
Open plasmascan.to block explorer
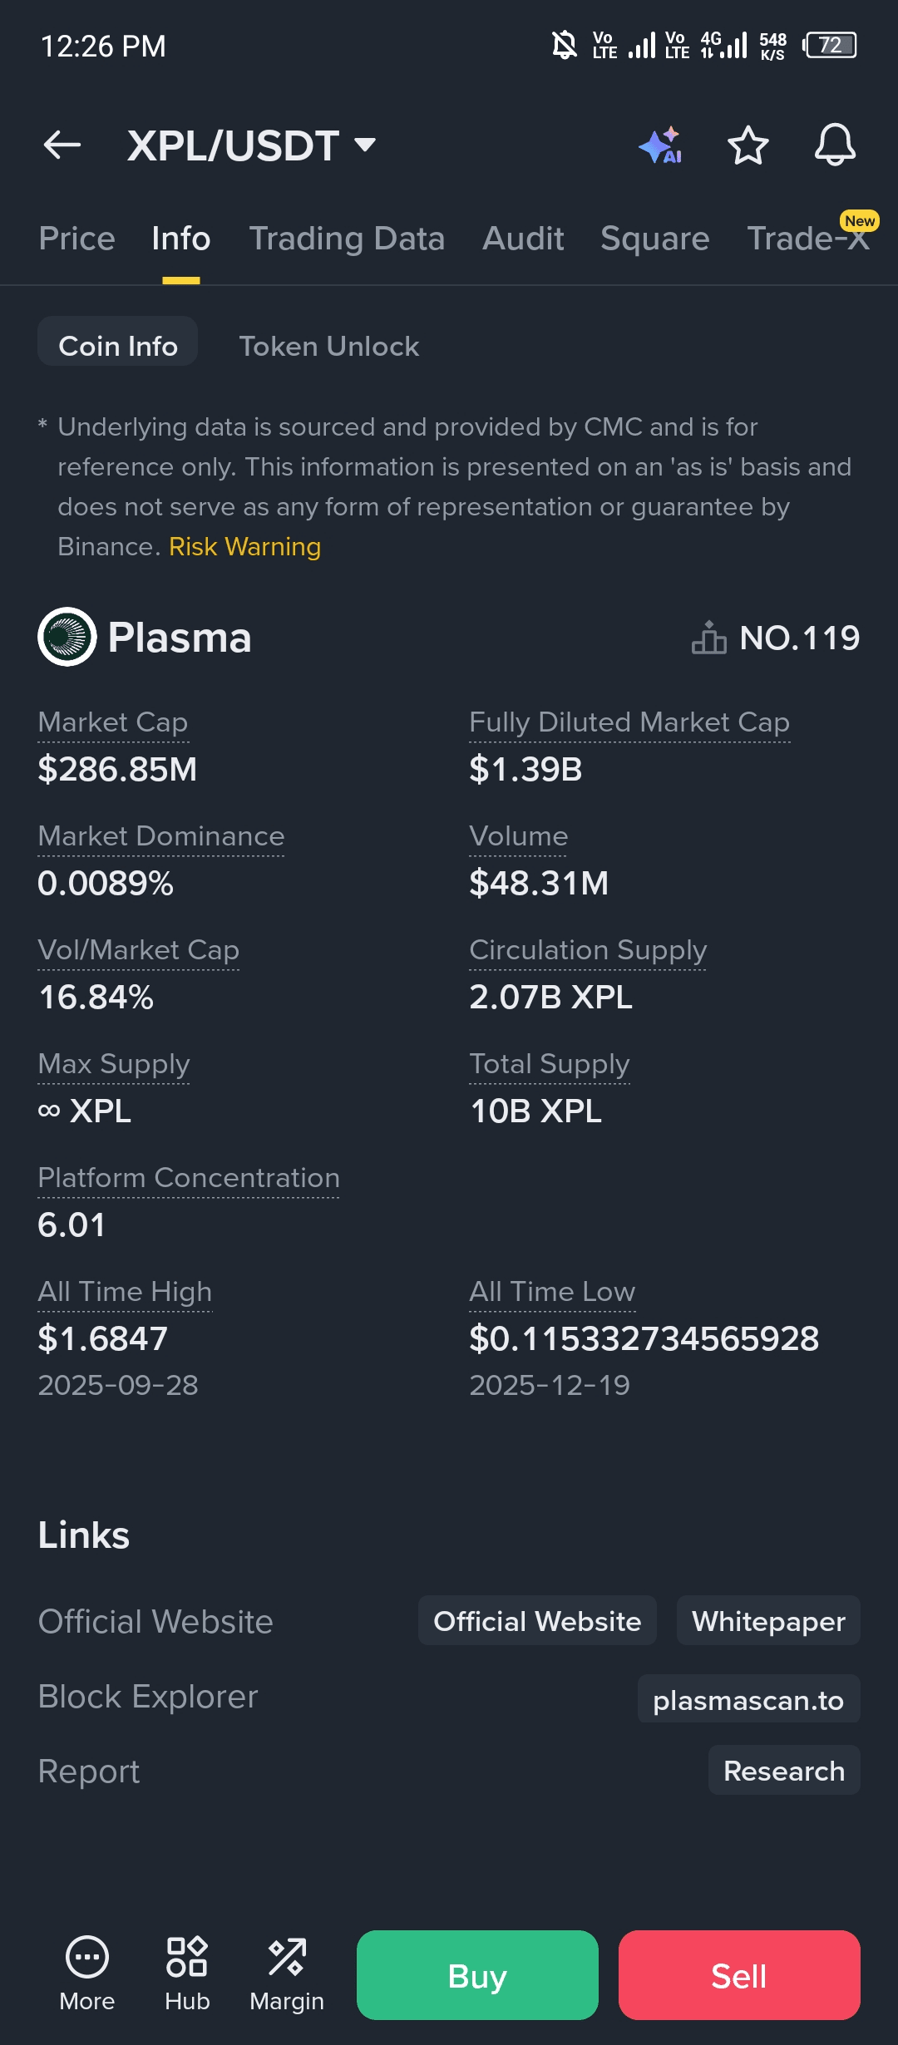pos(748,1700)
